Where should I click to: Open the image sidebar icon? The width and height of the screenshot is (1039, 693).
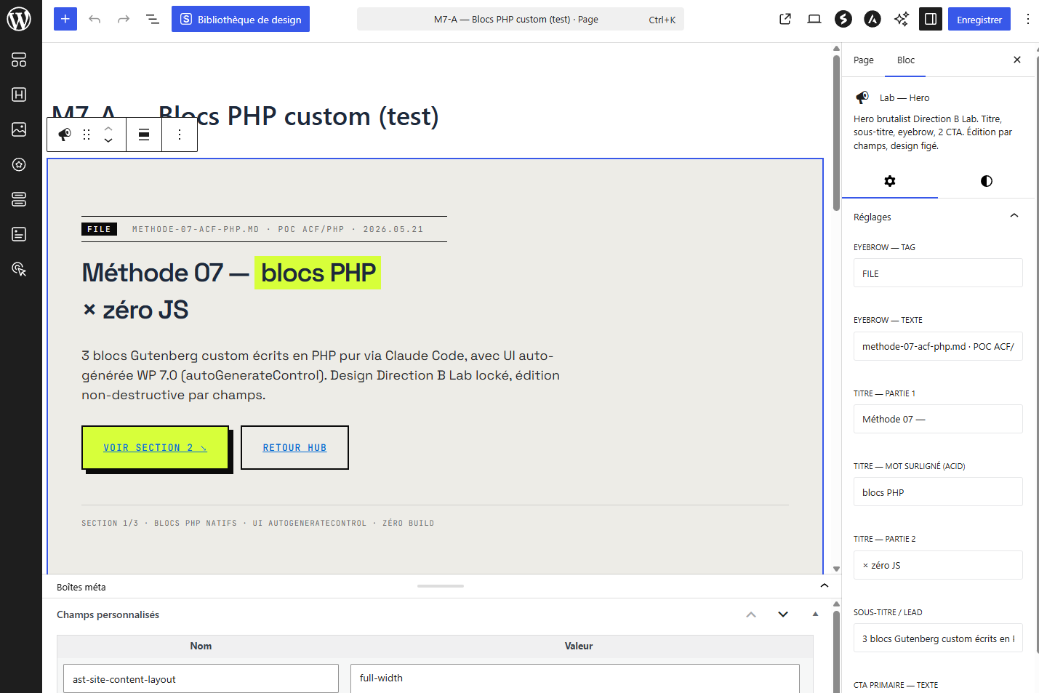pyautogui.click(x=19, y=129)
